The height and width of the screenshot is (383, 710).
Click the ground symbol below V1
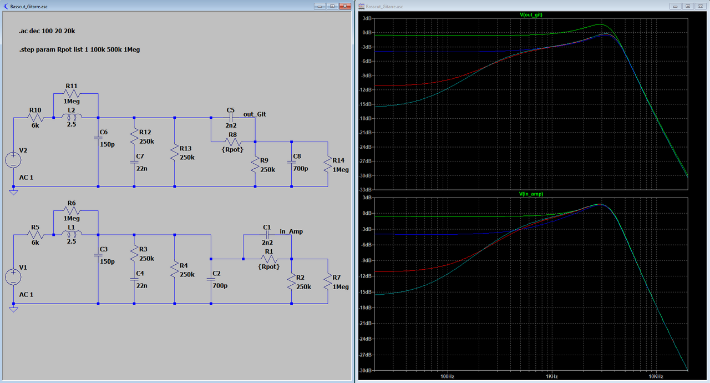tap(13, 309)
